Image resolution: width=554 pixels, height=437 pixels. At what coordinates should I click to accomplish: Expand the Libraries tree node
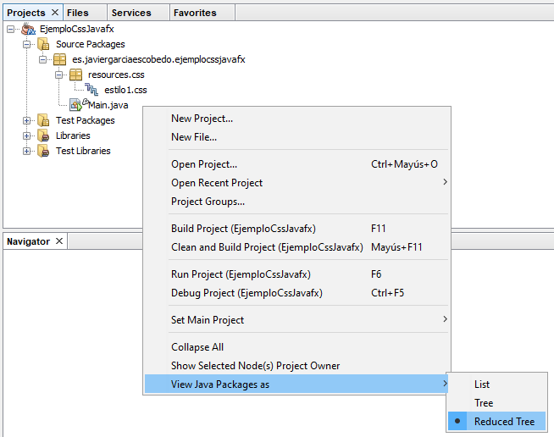27,136
